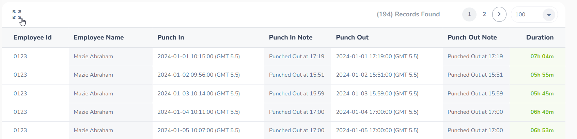Click the Punch In column header
Viewport: 577px width, 139px height.
[x=171, y=37]
